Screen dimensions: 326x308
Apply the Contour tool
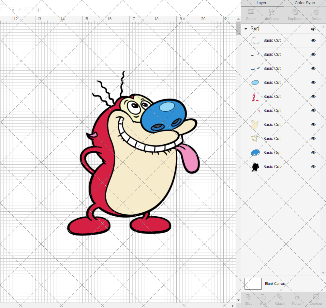pos(315,299)
